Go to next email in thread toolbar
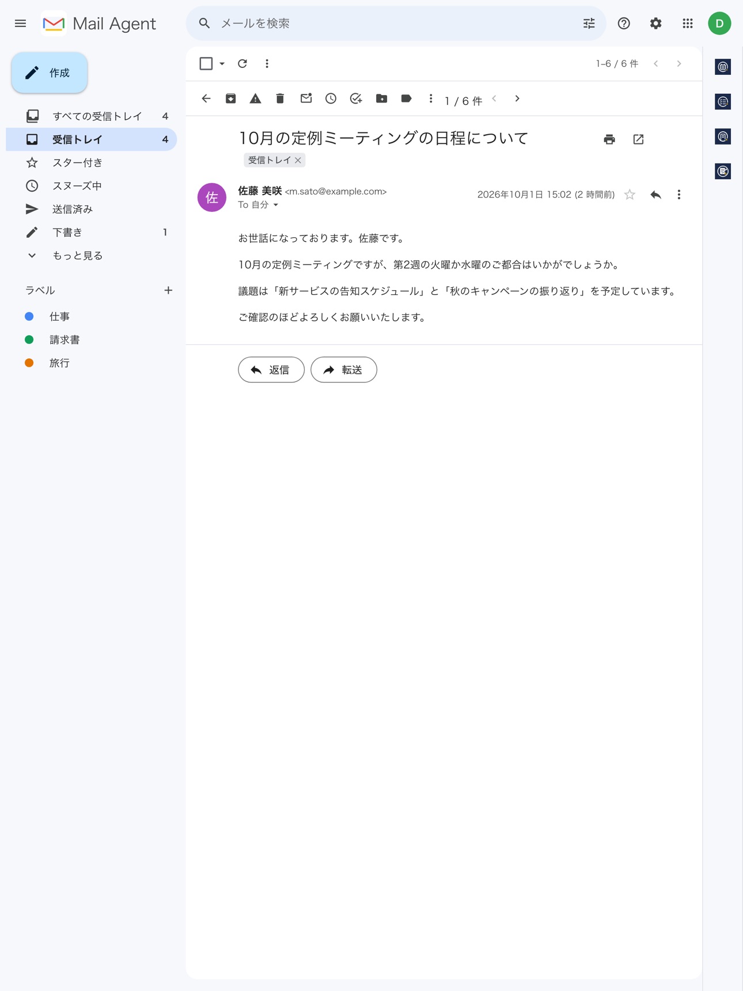 tap(517, 99)
